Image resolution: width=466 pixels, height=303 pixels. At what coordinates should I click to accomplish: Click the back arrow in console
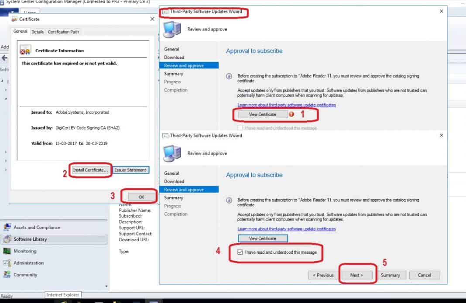4,58
